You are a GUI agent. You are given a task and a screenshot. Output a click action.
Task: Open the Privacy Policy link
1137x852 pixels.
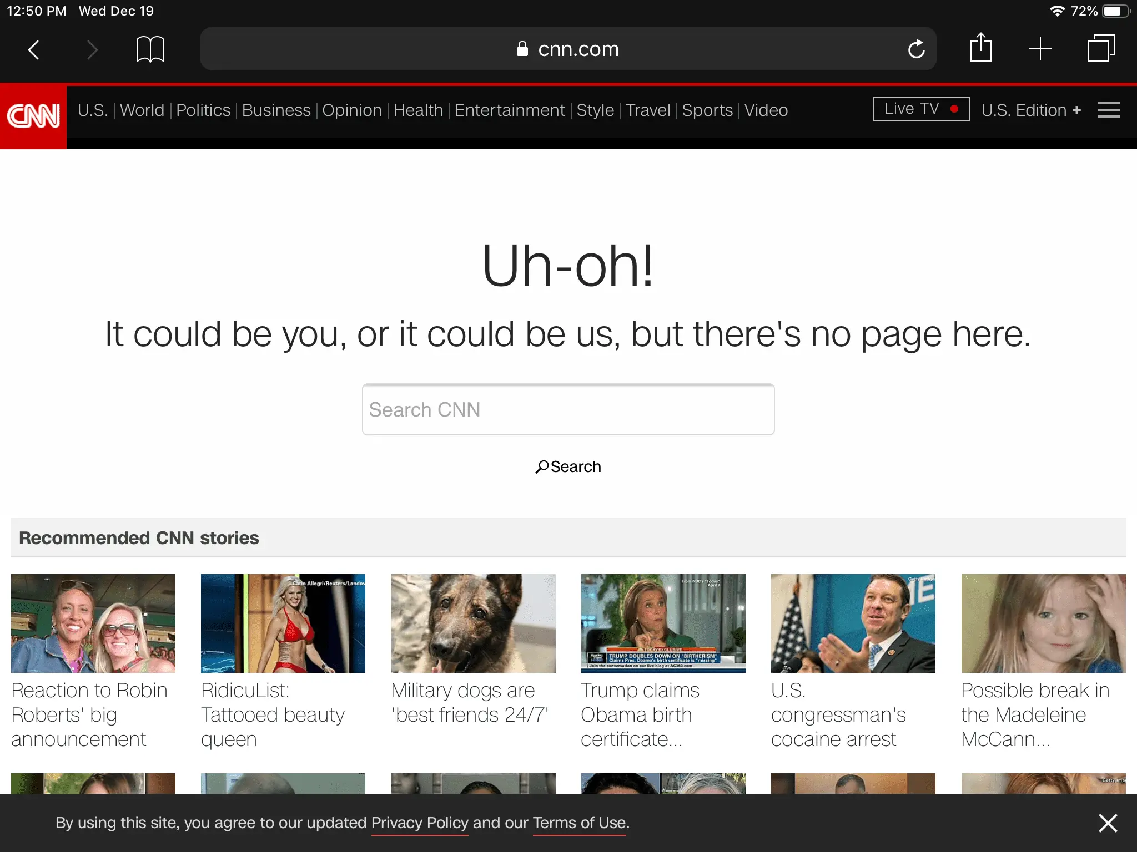(420, 823)
